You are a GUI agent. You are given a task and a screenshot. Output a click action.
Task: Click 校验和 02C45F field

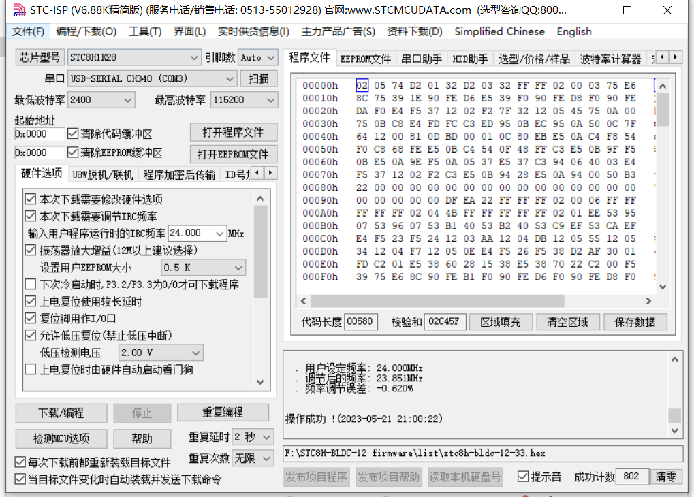(x=445, y=321)
